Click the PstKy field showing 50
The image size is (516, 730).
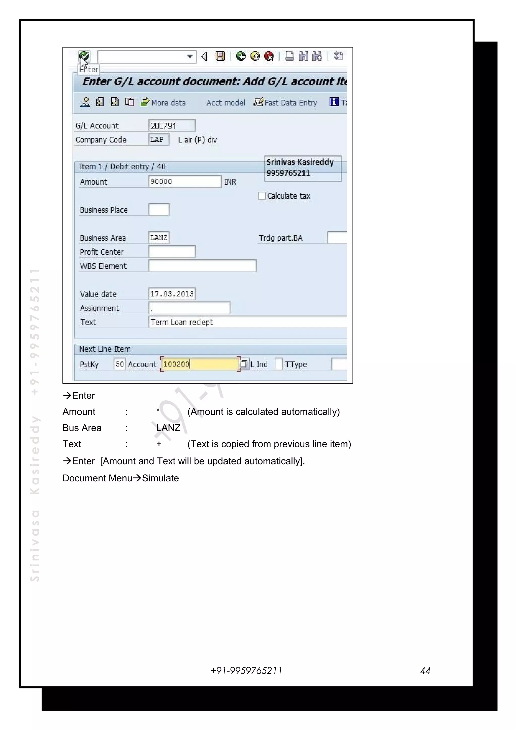tap(119, 364)
